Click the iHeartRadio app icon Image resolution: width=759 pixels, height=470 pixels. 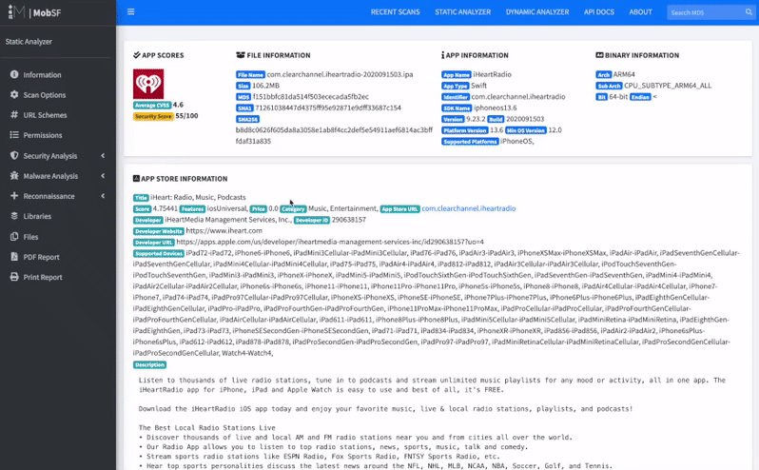pos(148,84)
